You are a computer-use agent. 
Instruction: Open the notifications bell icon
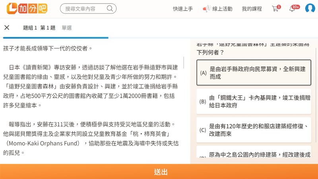292,9
